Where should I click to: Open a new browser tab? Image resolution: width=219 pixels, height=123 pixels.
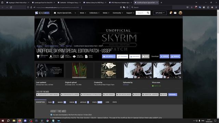pyautogui.click(x=161, y=2)
